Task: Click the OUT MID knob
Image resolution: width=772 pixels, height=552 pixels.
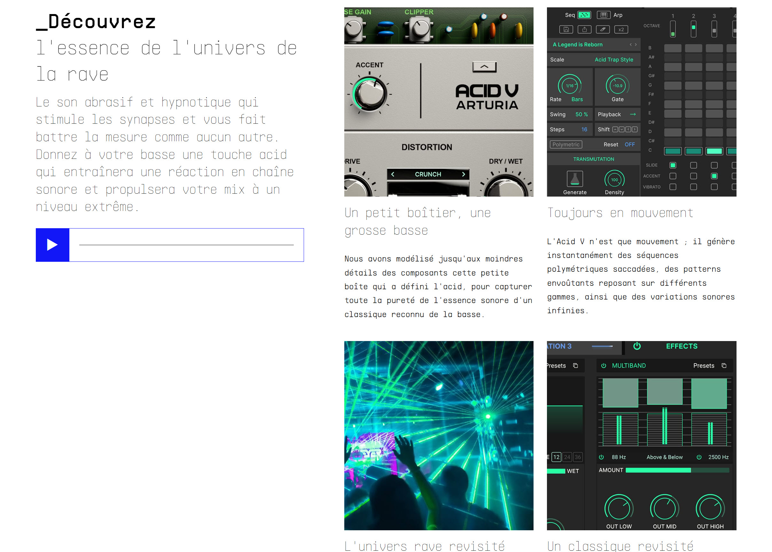Action: click(664, 508)
